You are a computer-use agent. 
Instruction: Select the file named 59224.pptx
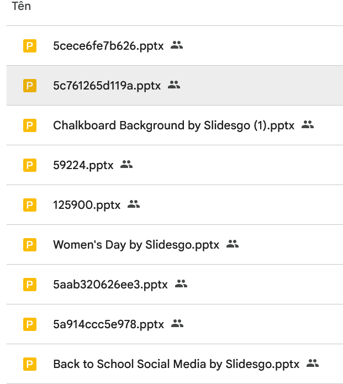pos(83,165)
